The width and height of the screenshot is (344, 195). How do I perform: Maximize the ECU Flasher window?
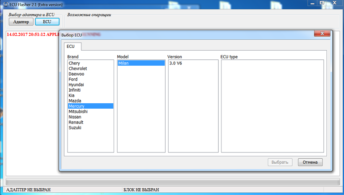click(322, 3)
